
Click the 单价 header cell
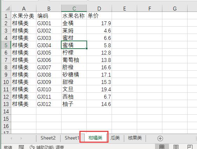pyautogui.click(x=99, y=16)
